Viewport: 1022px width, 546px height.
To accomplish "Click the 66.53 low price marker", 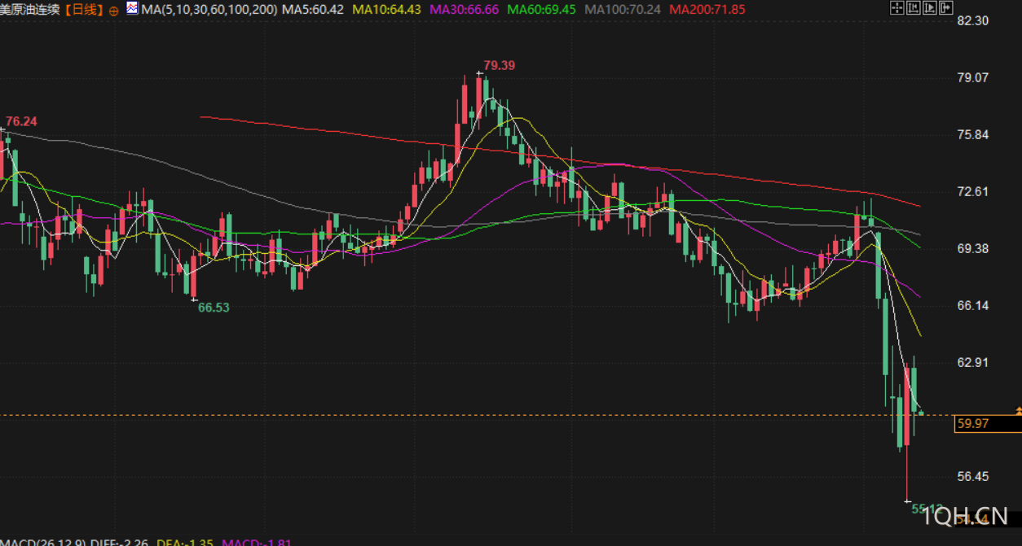I will (x=214, y=307).
